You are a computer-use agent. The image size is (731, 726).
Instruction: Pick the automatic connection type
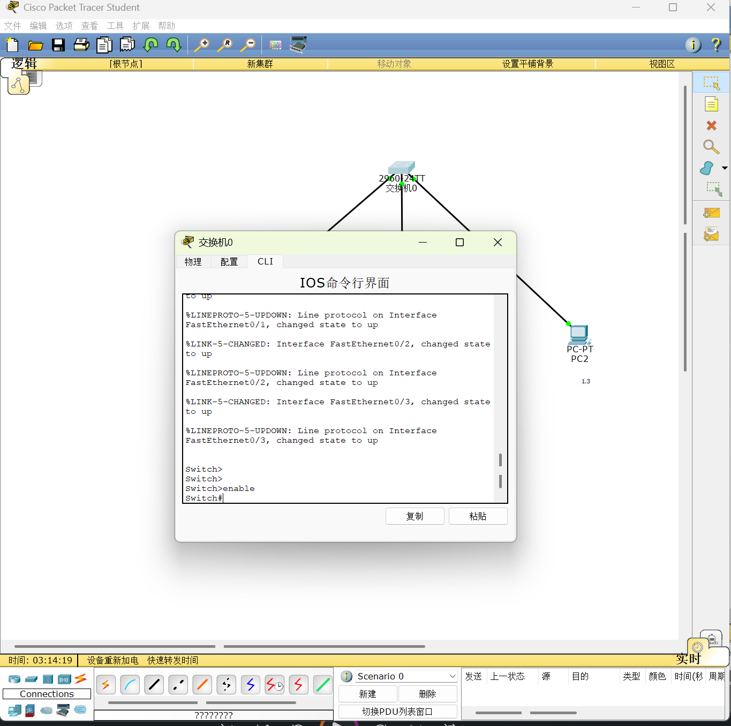coord(106,685)
